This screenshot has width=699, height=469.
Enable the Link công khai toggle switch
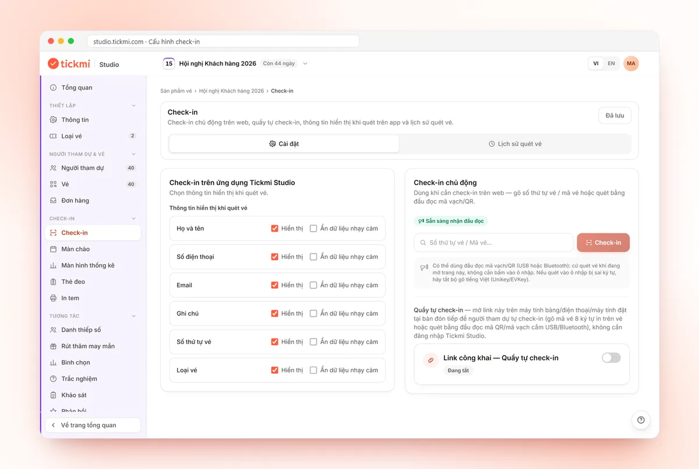(x=611, y=358)
